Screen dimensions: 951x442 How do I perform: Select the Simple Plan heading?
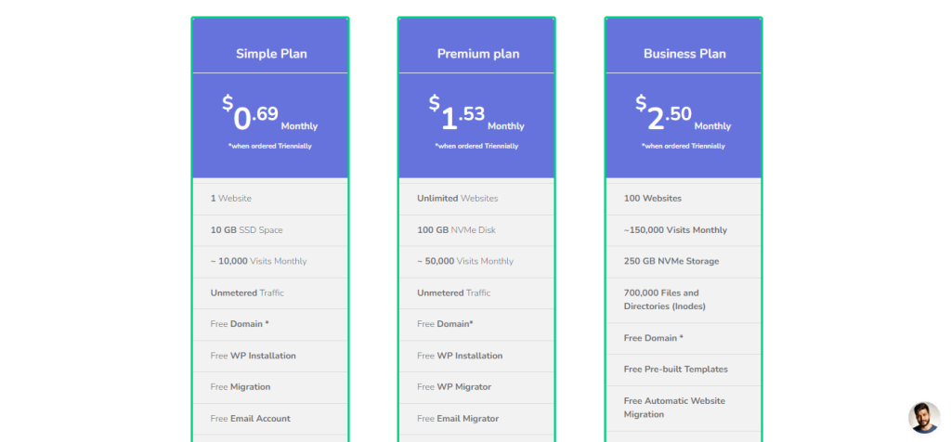(x=271, y=54)
